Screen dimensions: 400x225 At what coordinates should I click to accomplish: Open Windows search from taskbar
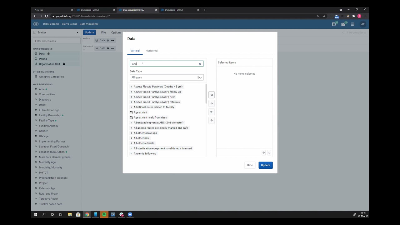pyautogui.click(x=44, y=214)
